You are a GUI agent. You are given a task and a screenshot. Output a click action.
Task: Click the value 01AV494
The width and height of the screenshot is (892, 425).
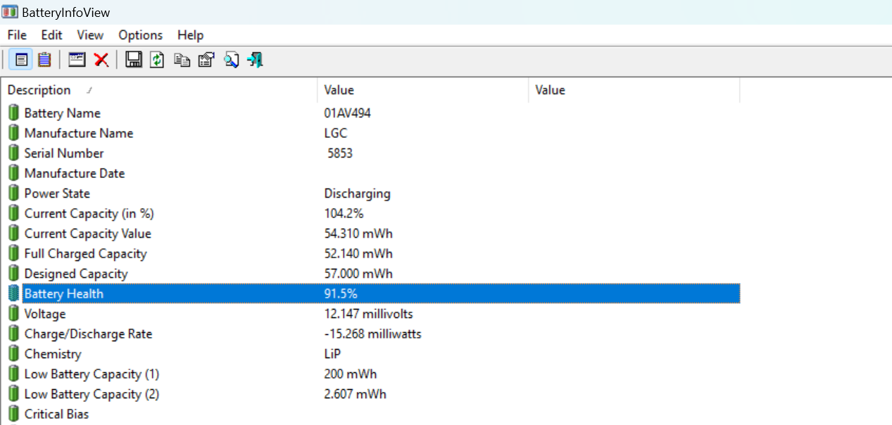(x=347, y=113)
